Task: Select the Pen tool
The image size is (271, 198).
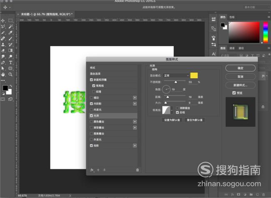Action: coord(3,62)
